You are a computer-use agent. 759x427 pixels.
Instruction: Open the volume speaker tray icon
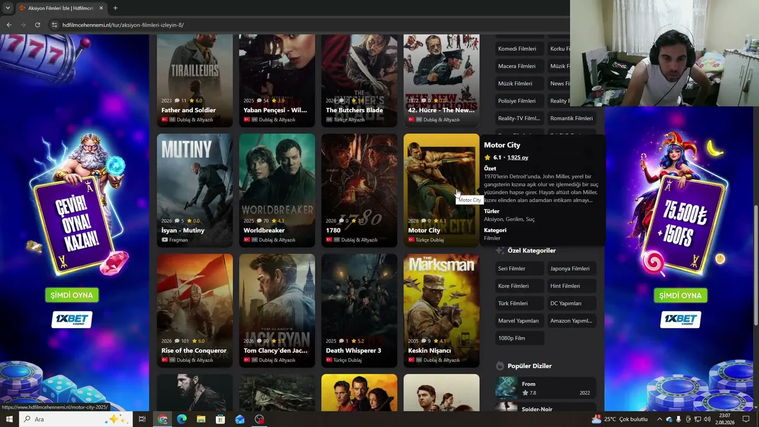[707, 419]
